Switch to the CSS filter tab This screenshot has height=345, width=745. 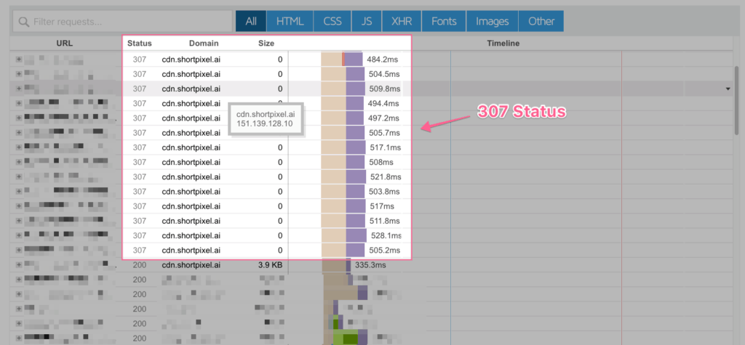332,21
